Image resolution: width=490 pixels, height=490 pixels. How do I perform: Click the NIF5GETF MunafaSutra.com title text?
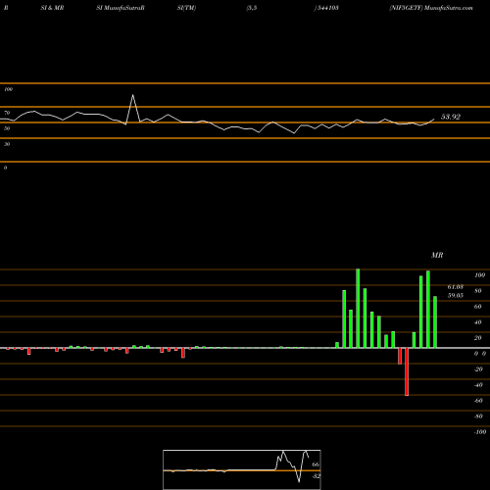coord(431,8)
